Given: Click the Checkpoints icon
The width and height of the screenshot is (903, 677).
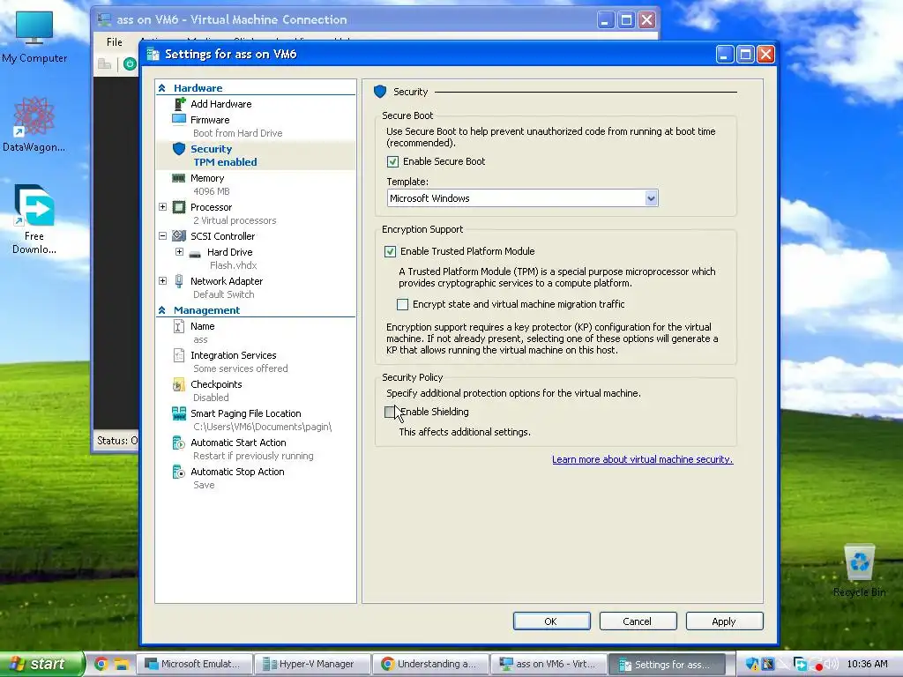Looking at the screenshot, I should (x=179, y=384).
